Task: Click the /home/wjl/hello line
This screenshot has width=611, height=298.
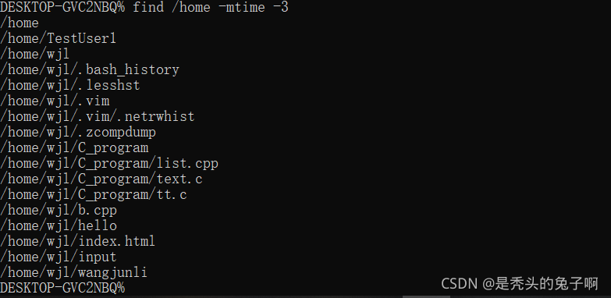Action: [x=59, y=225]
